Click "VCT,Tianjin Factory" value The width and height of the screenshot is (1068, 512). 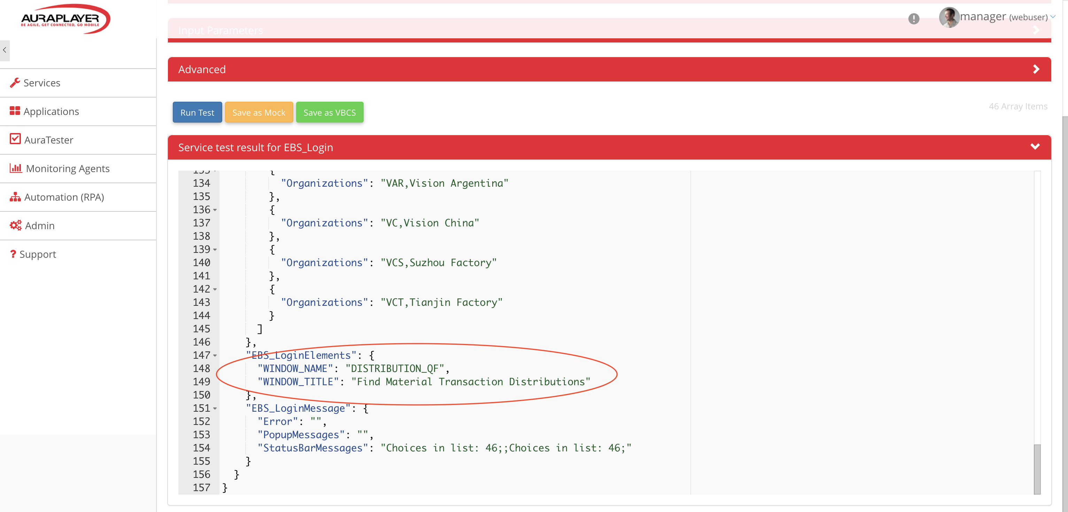(x=442, y=303)
